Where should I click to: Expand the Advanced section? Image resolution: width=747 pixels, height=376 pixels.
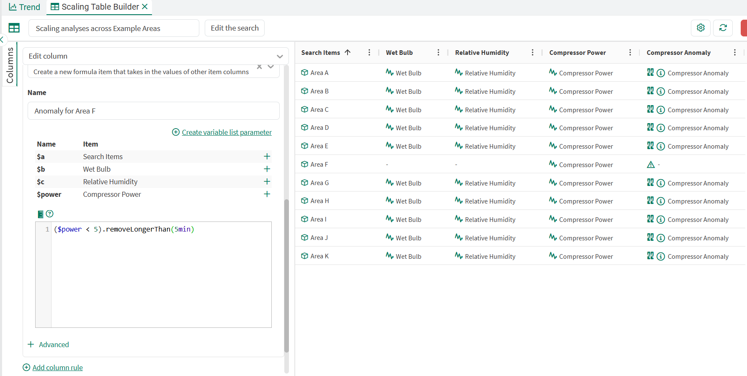pyautogui.click(x=48, y=345)
